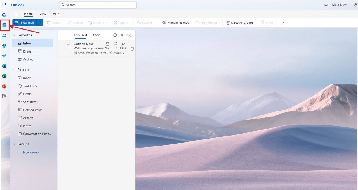Open the People app from the sidebar

(4, 35)
